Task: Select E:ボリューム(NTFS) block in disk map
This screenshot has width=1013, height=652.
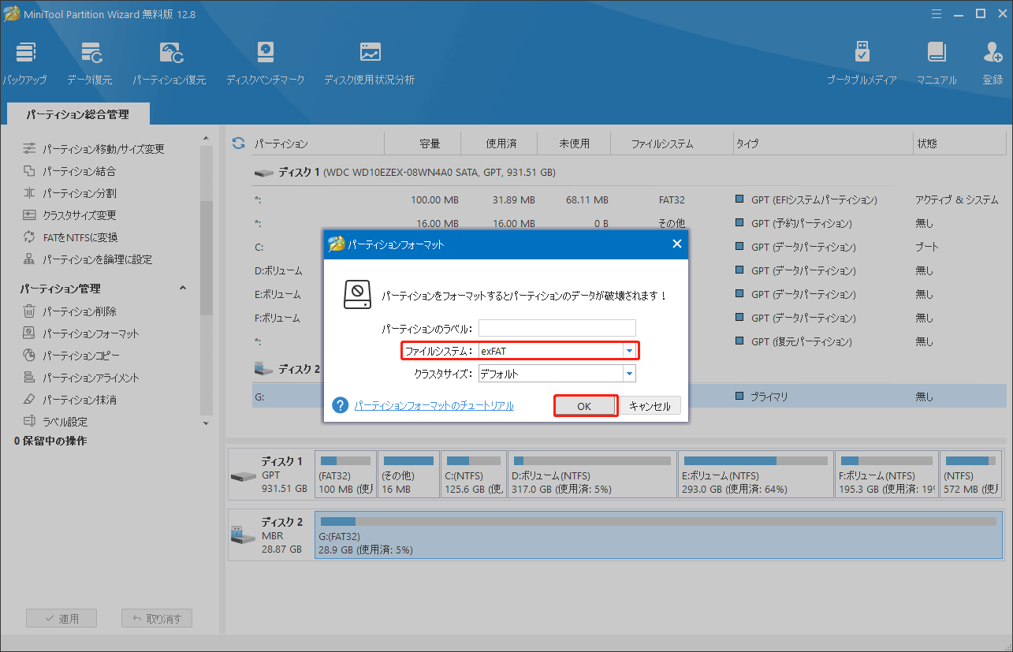Action: coord(755,475)
